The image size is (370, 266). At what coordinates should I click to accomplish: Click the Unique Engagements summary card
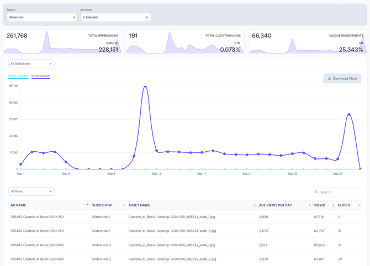point(307,42)
